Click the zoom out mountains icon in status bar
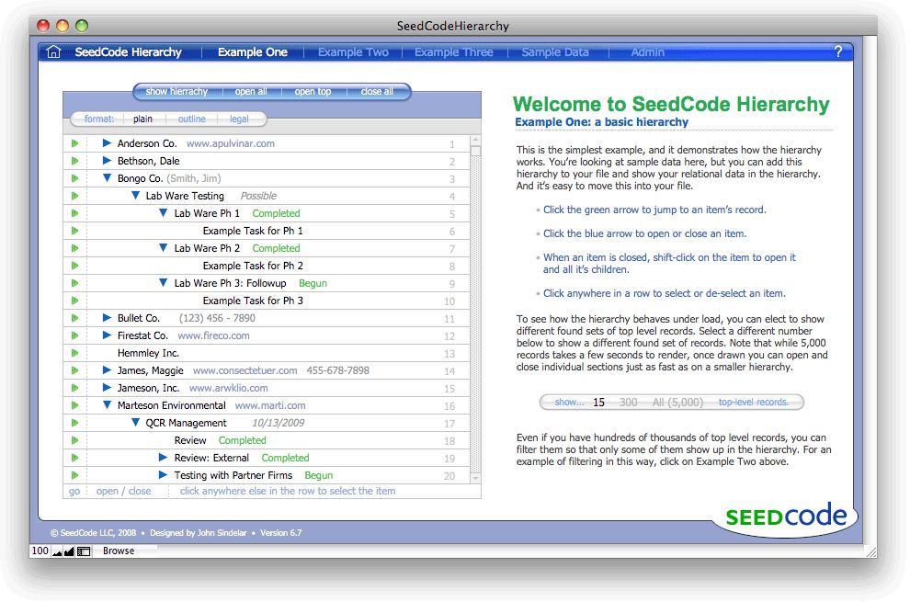Screen dimensions: 910x602 tap(57, 551)
